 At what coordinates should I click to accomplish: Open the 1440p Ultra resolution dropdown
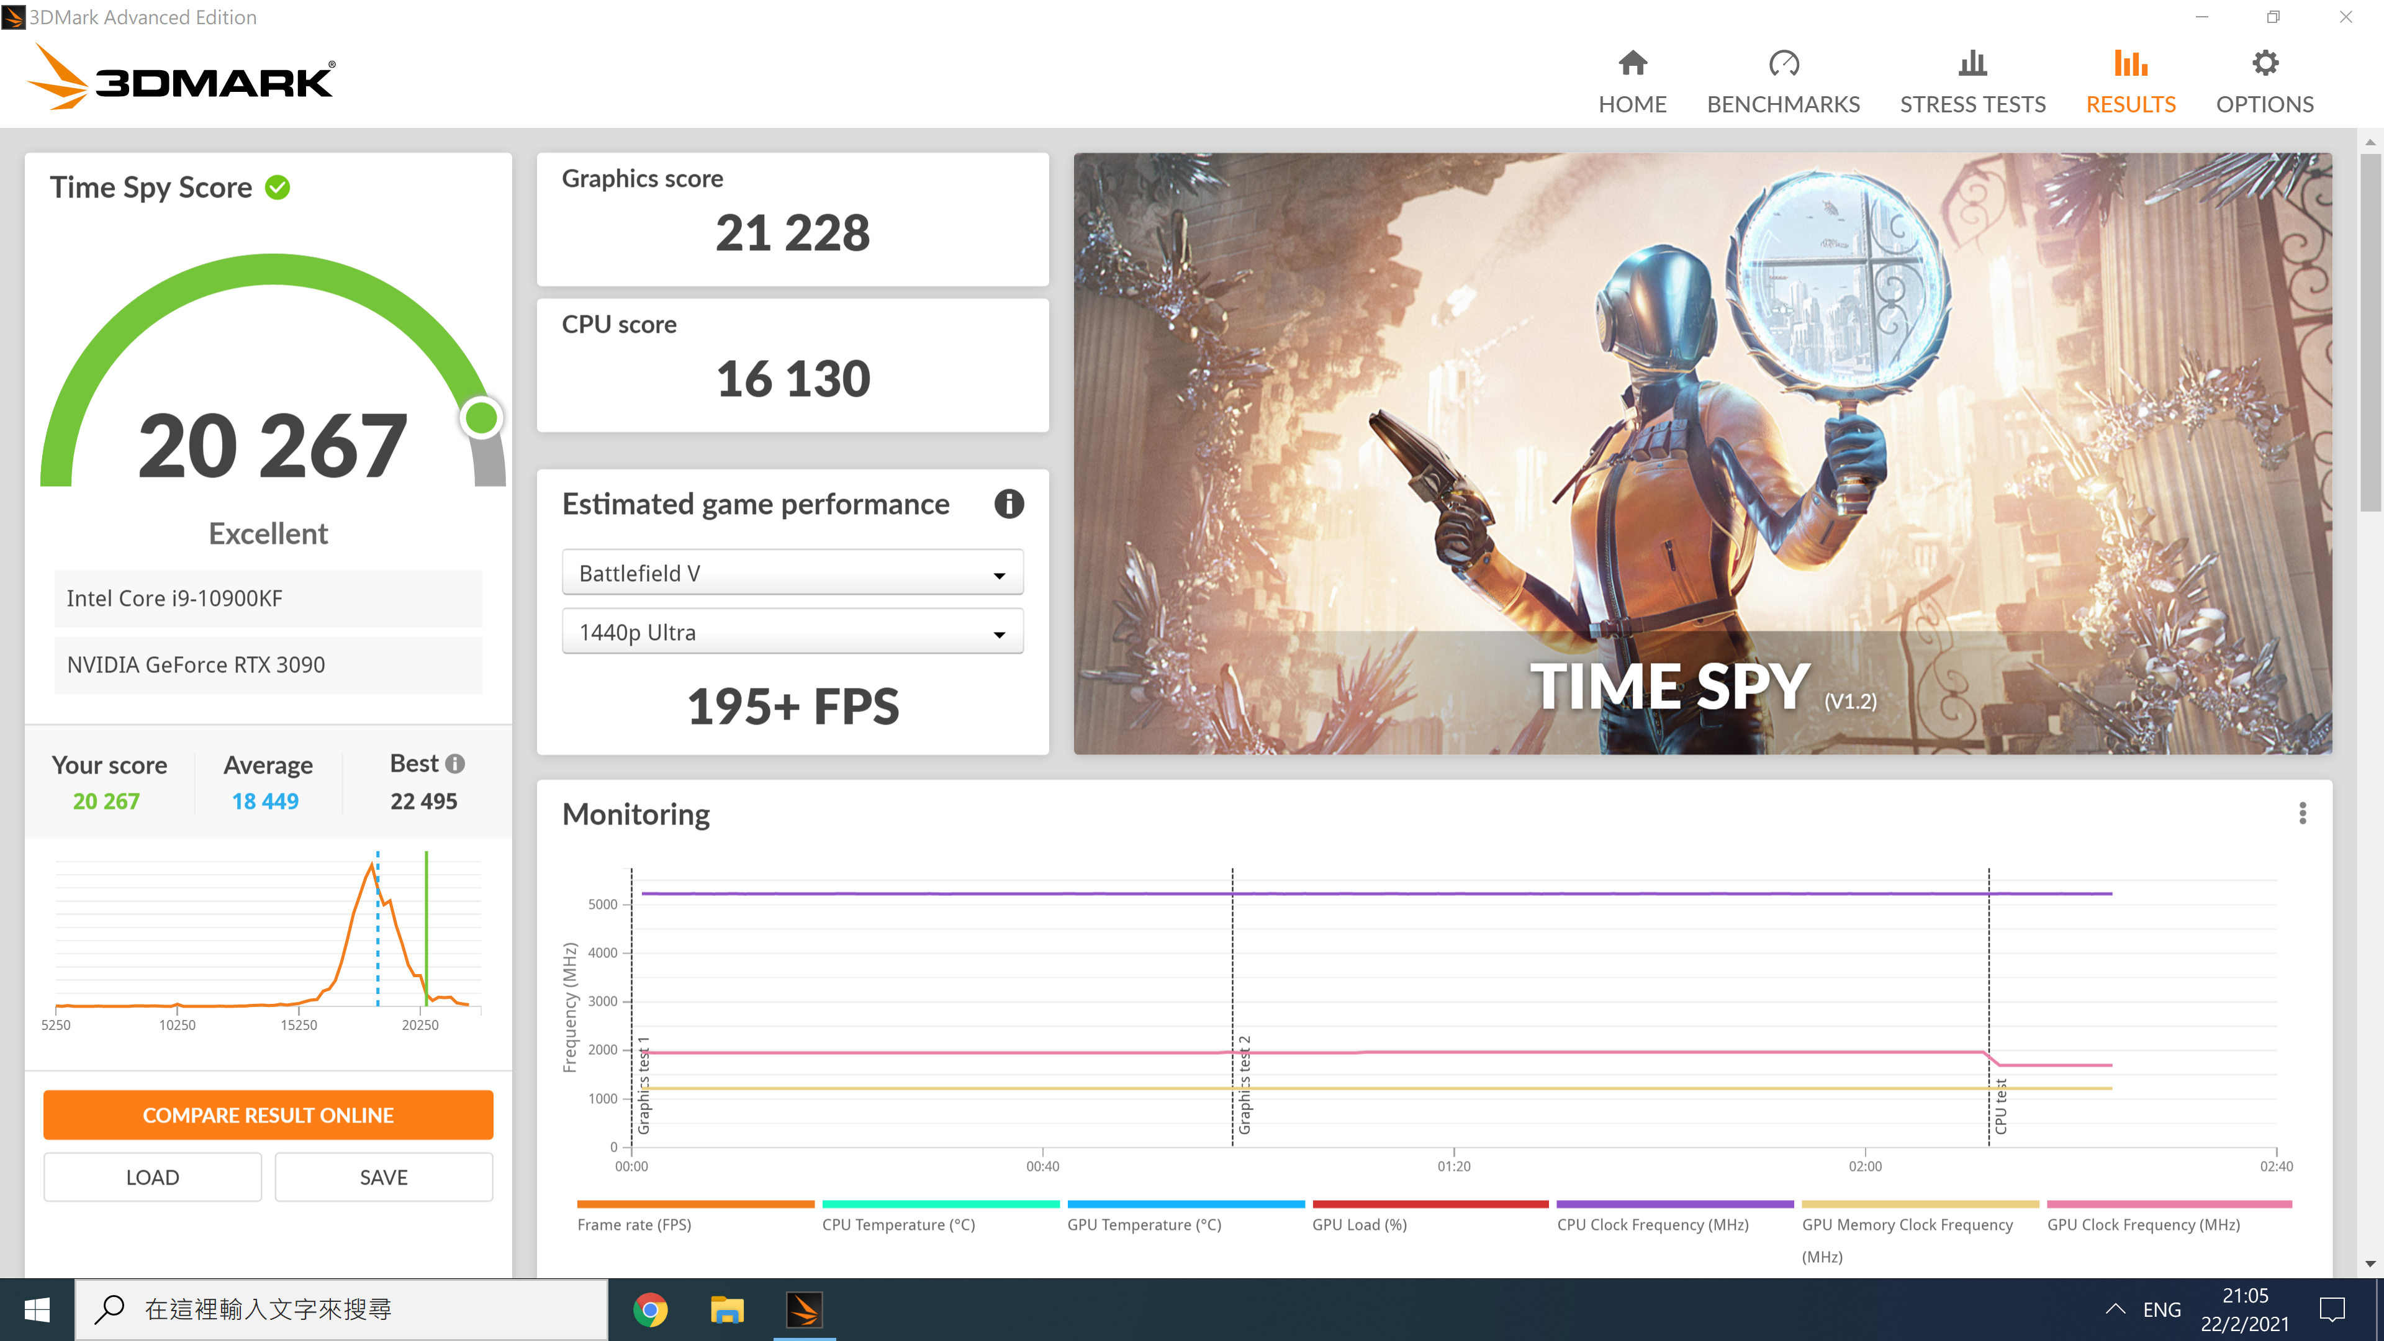click(792, 632)
